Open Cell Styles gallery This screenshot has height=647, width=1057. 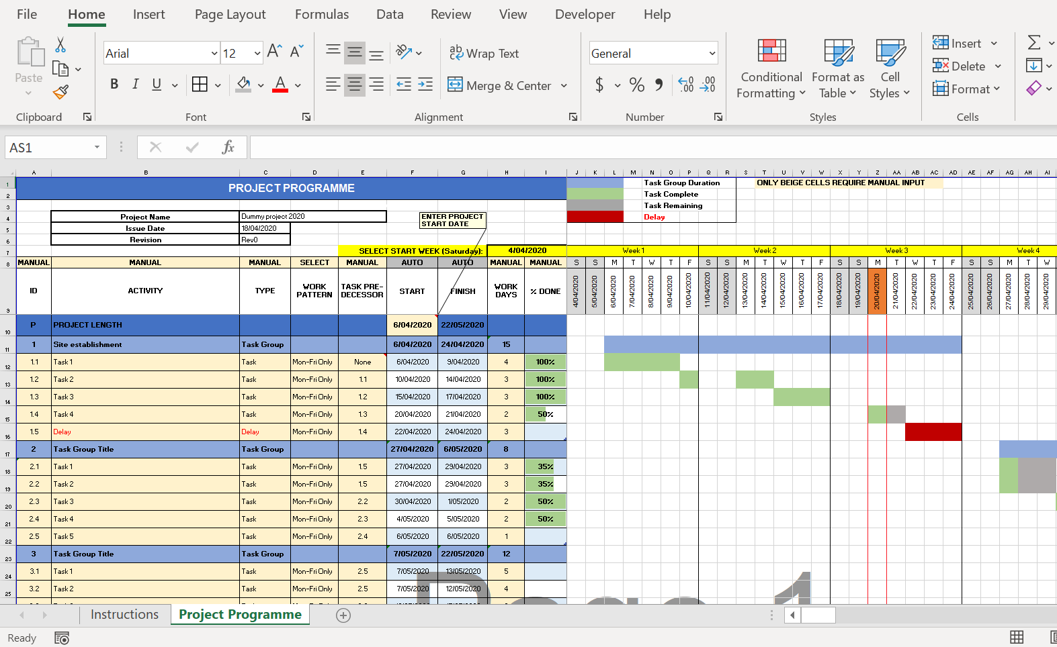click(x=890, y=68)
